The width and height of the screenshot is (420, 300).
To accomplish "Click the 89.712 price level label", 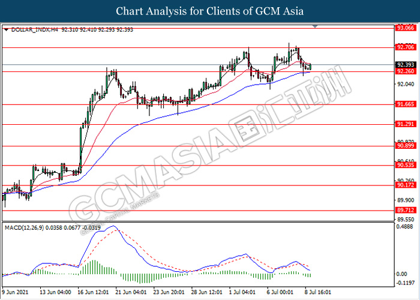I will click(x=405, y=210).
